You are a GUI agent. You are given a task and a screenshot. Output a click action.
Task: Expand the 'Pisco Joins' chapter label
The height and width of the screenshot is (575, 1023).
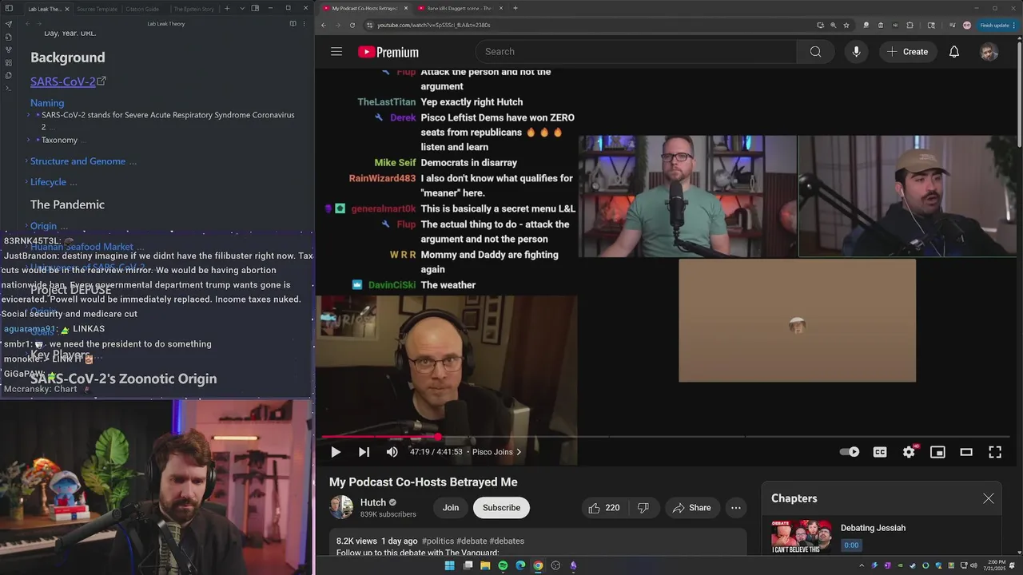tap(496, 452)
